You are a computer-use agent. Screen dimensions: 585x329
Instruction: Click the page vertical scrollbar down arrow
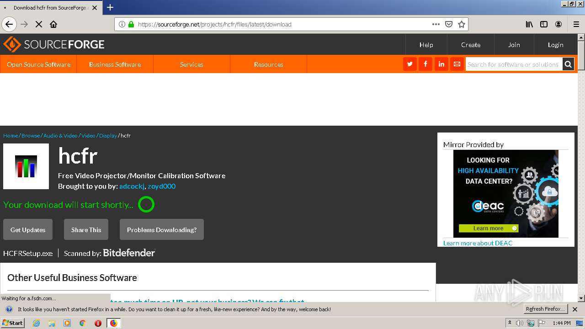[581, 298]
